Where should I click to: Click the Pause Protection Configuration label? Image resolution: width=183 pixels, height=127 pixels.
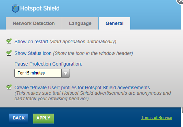pos(48,64)
